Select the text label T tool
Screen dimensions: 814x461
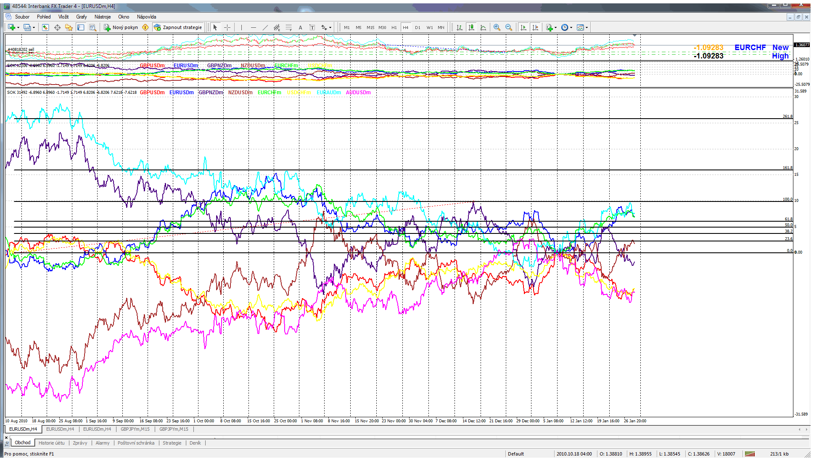tap(312, 27)
